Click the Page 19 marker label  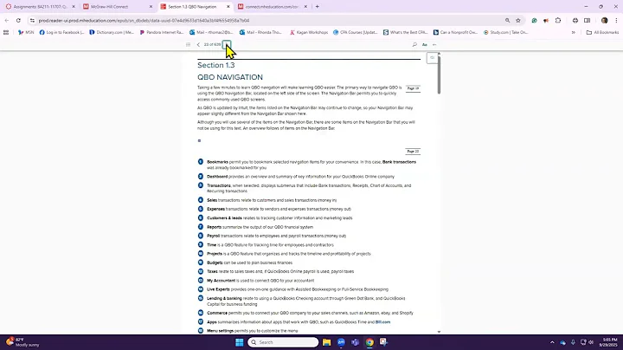(x=413, y=88)
